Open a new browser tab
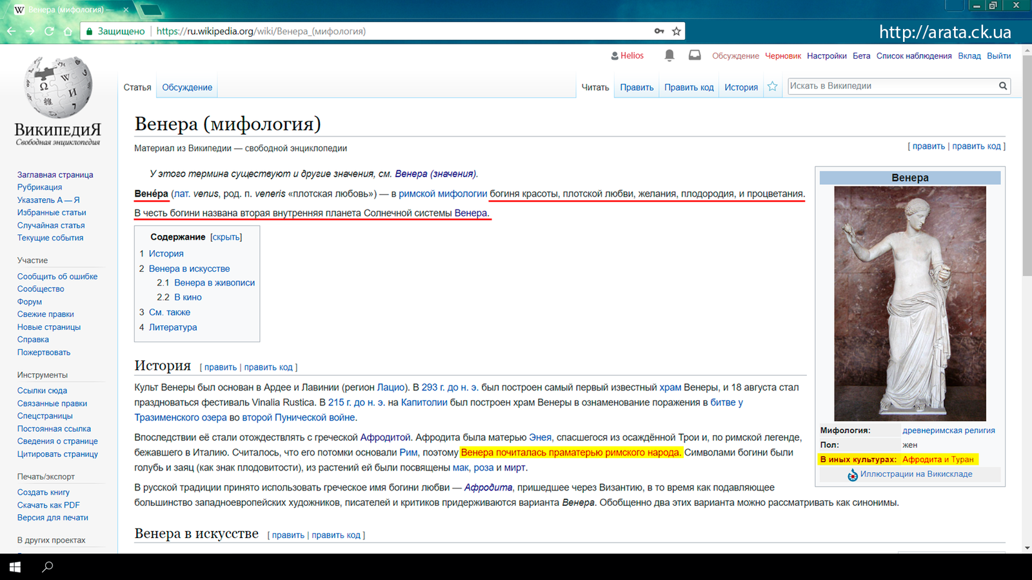1032x580 pixels. 152,10
